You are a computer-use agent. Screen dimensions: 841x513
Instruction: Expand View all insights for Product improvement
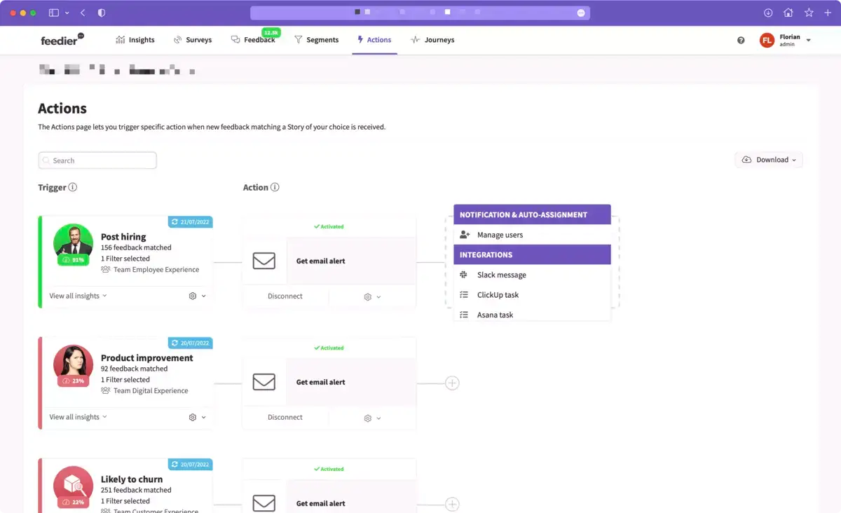(78, 417)
